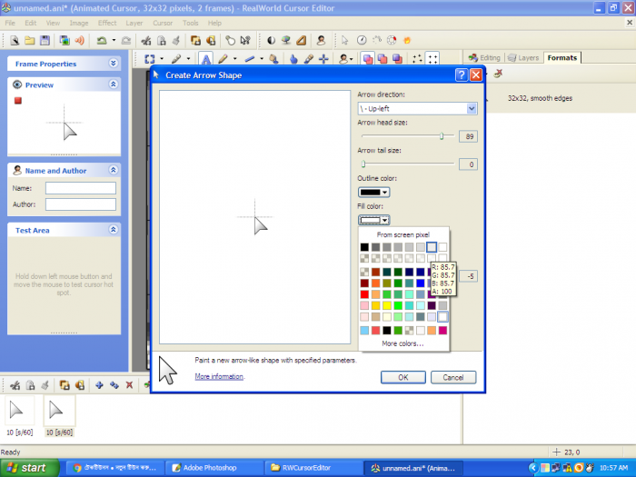Click the person portrait icon in top toolbar

321,40
